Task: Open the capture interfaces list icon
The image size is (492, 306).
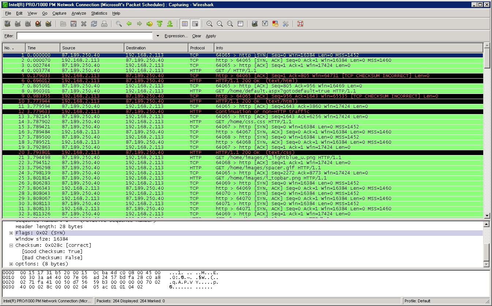Action: [x=7, y=24]
